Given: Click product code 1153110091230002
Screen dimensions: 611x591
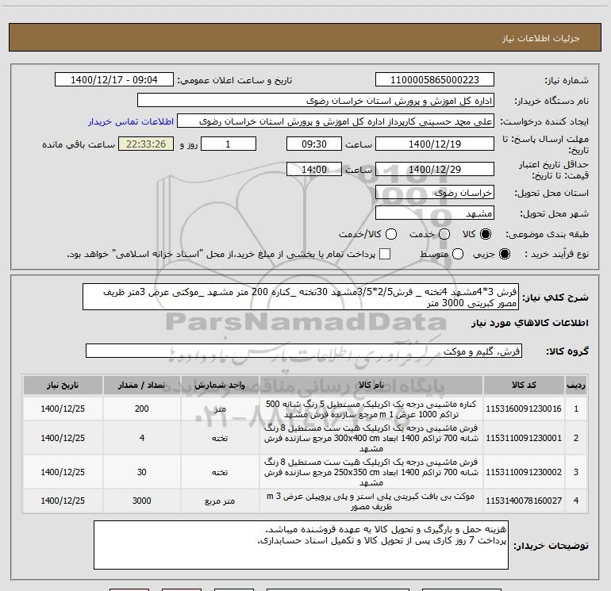Looking at the screenshot, I should pos(524,472).
